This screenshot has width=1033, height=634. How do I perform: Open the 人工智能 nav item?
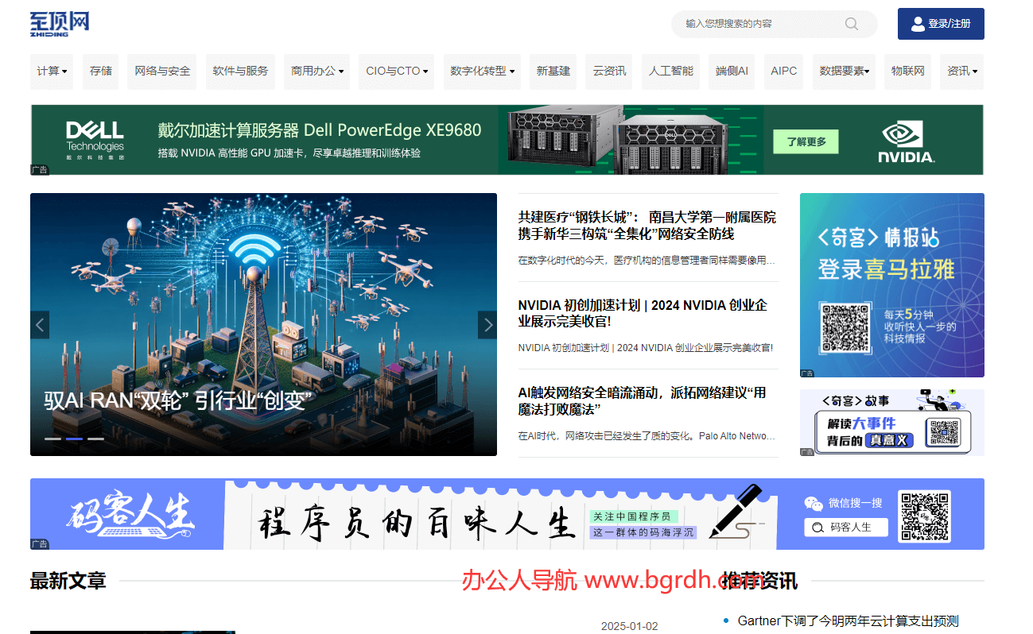click(x=671, y=72)
